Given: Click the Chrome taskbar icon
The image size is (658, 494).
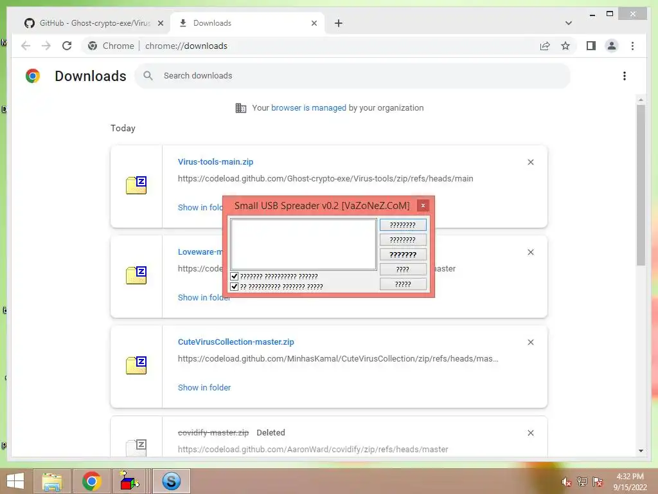Looking at the screenshot, I should pyautogui.click(x=92, y=481).
